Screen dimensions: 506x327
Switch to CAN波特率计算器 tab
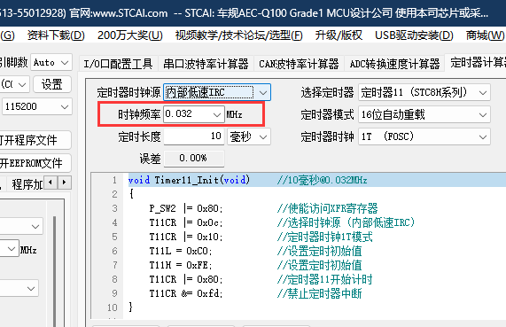299,64
